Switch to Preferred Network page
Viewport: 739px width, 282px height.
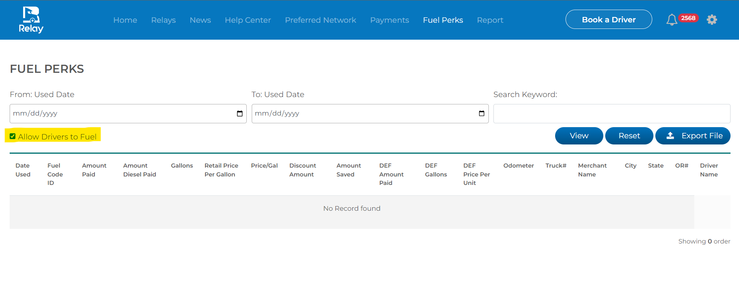320,20
